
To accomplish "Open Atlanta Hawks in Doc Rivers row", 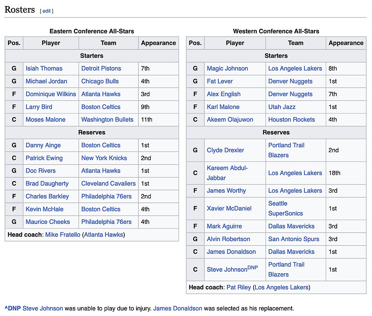I will [101, 171].
